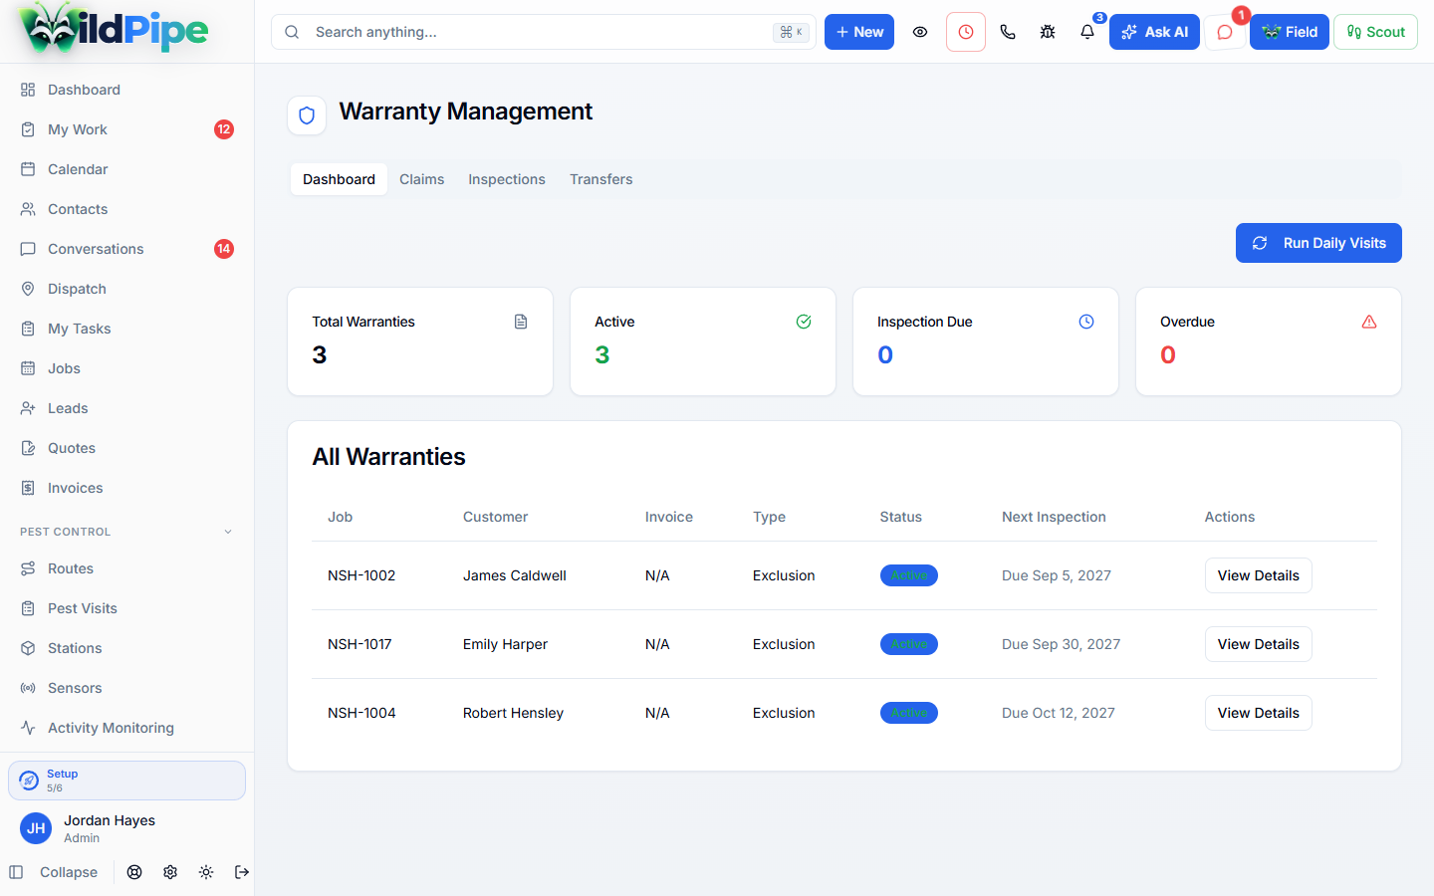Viewport: 1434px width, 896px height.
Task: Open the bug report icon
Action: [1048, 32]
